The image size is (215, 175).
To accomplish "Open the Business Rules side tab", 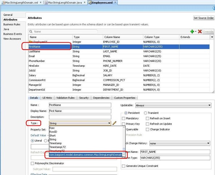I will 12,24.
